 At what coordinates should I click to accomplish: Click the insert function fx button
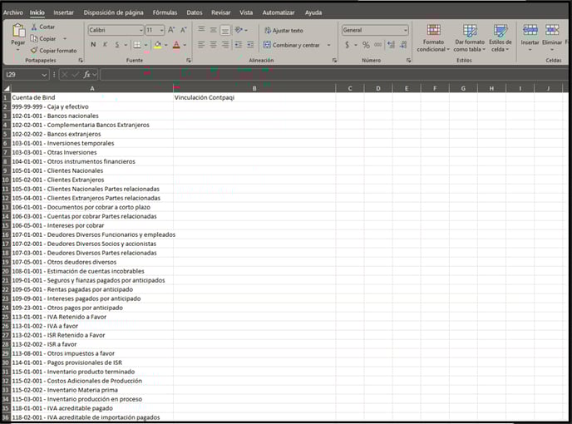[x=86, y=75]
